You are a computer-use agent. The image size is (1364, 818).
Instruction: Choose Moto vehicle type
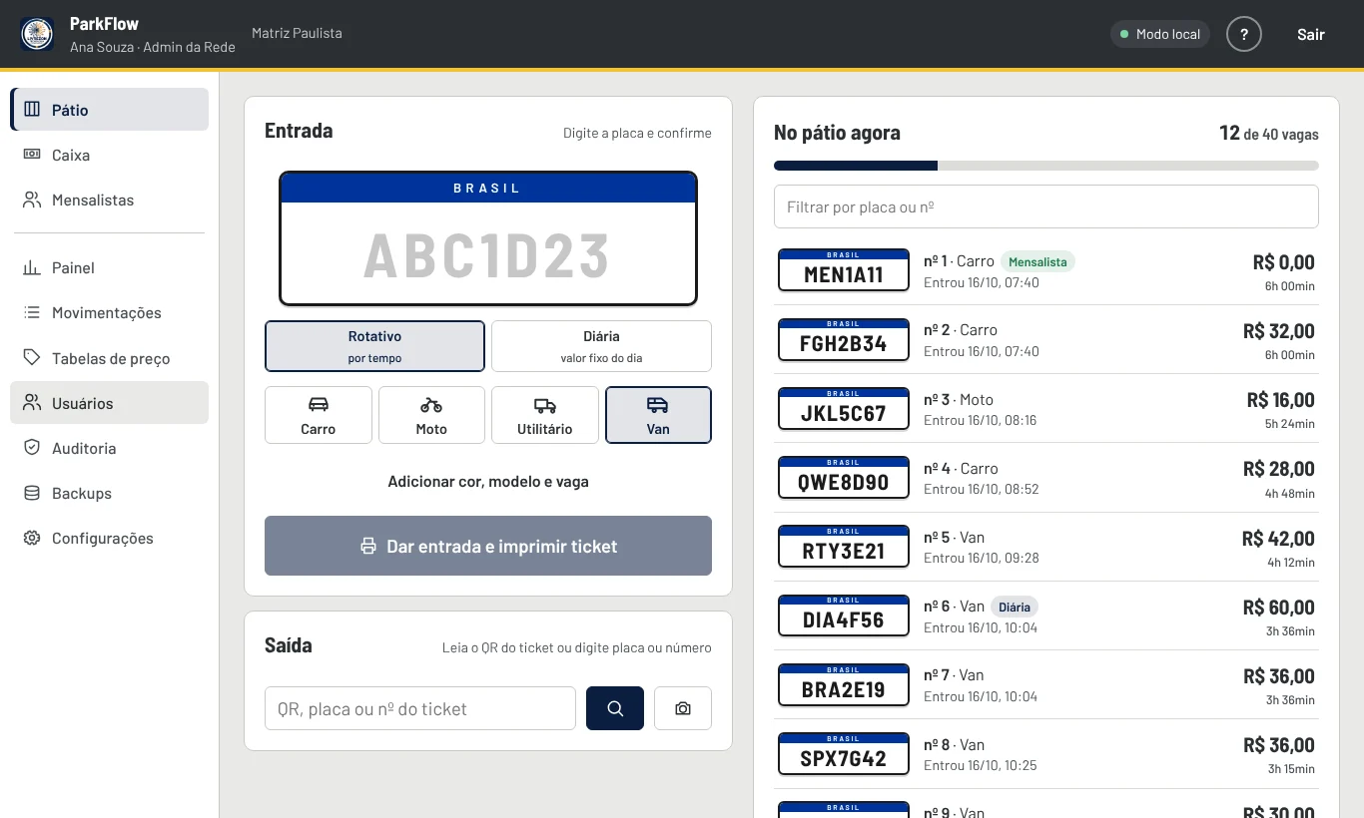[431, 415]
